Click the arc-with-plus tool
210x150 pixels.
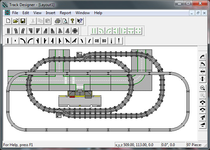point(203,103)
